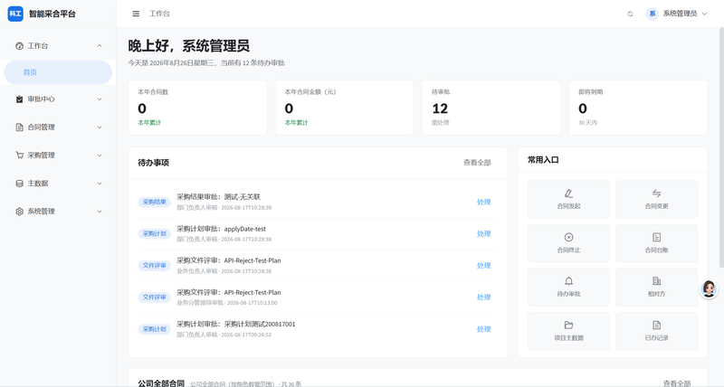Open task 采购计划审批：采购计划测试200817001
Screen dimensions: 724x387
coord(236,325)
